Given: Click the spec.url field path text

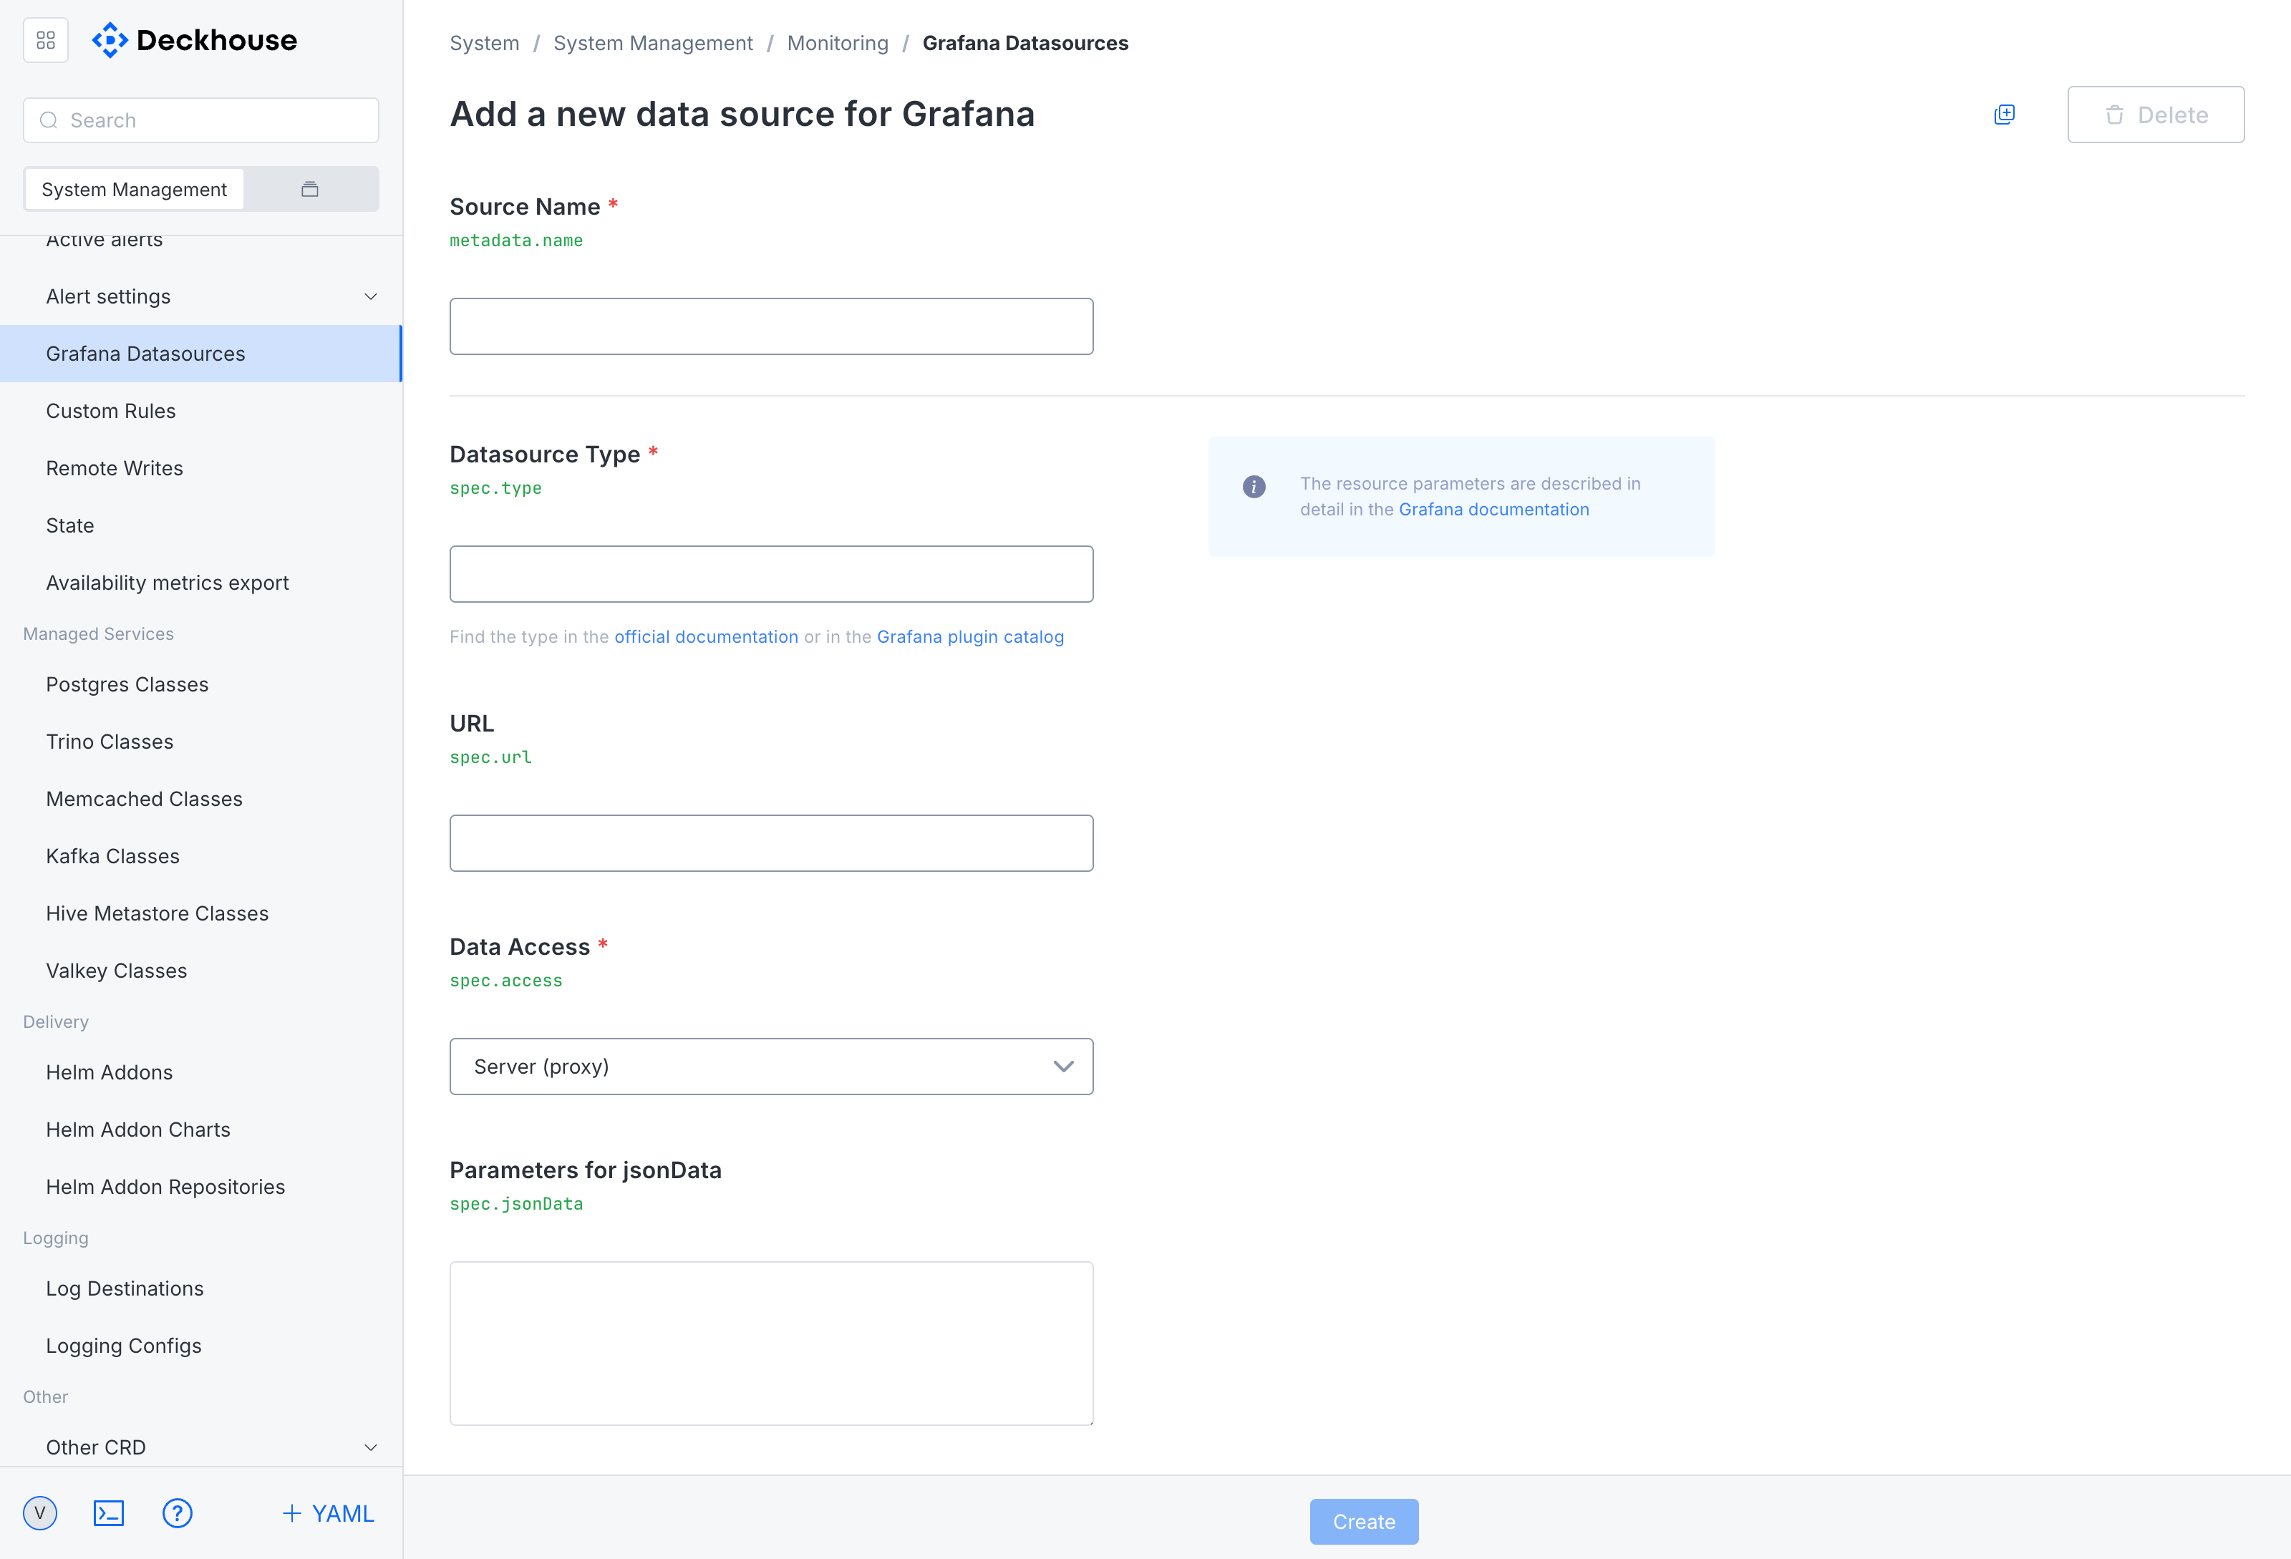Looking at the screenshot, I should click(x=490, y=757).
